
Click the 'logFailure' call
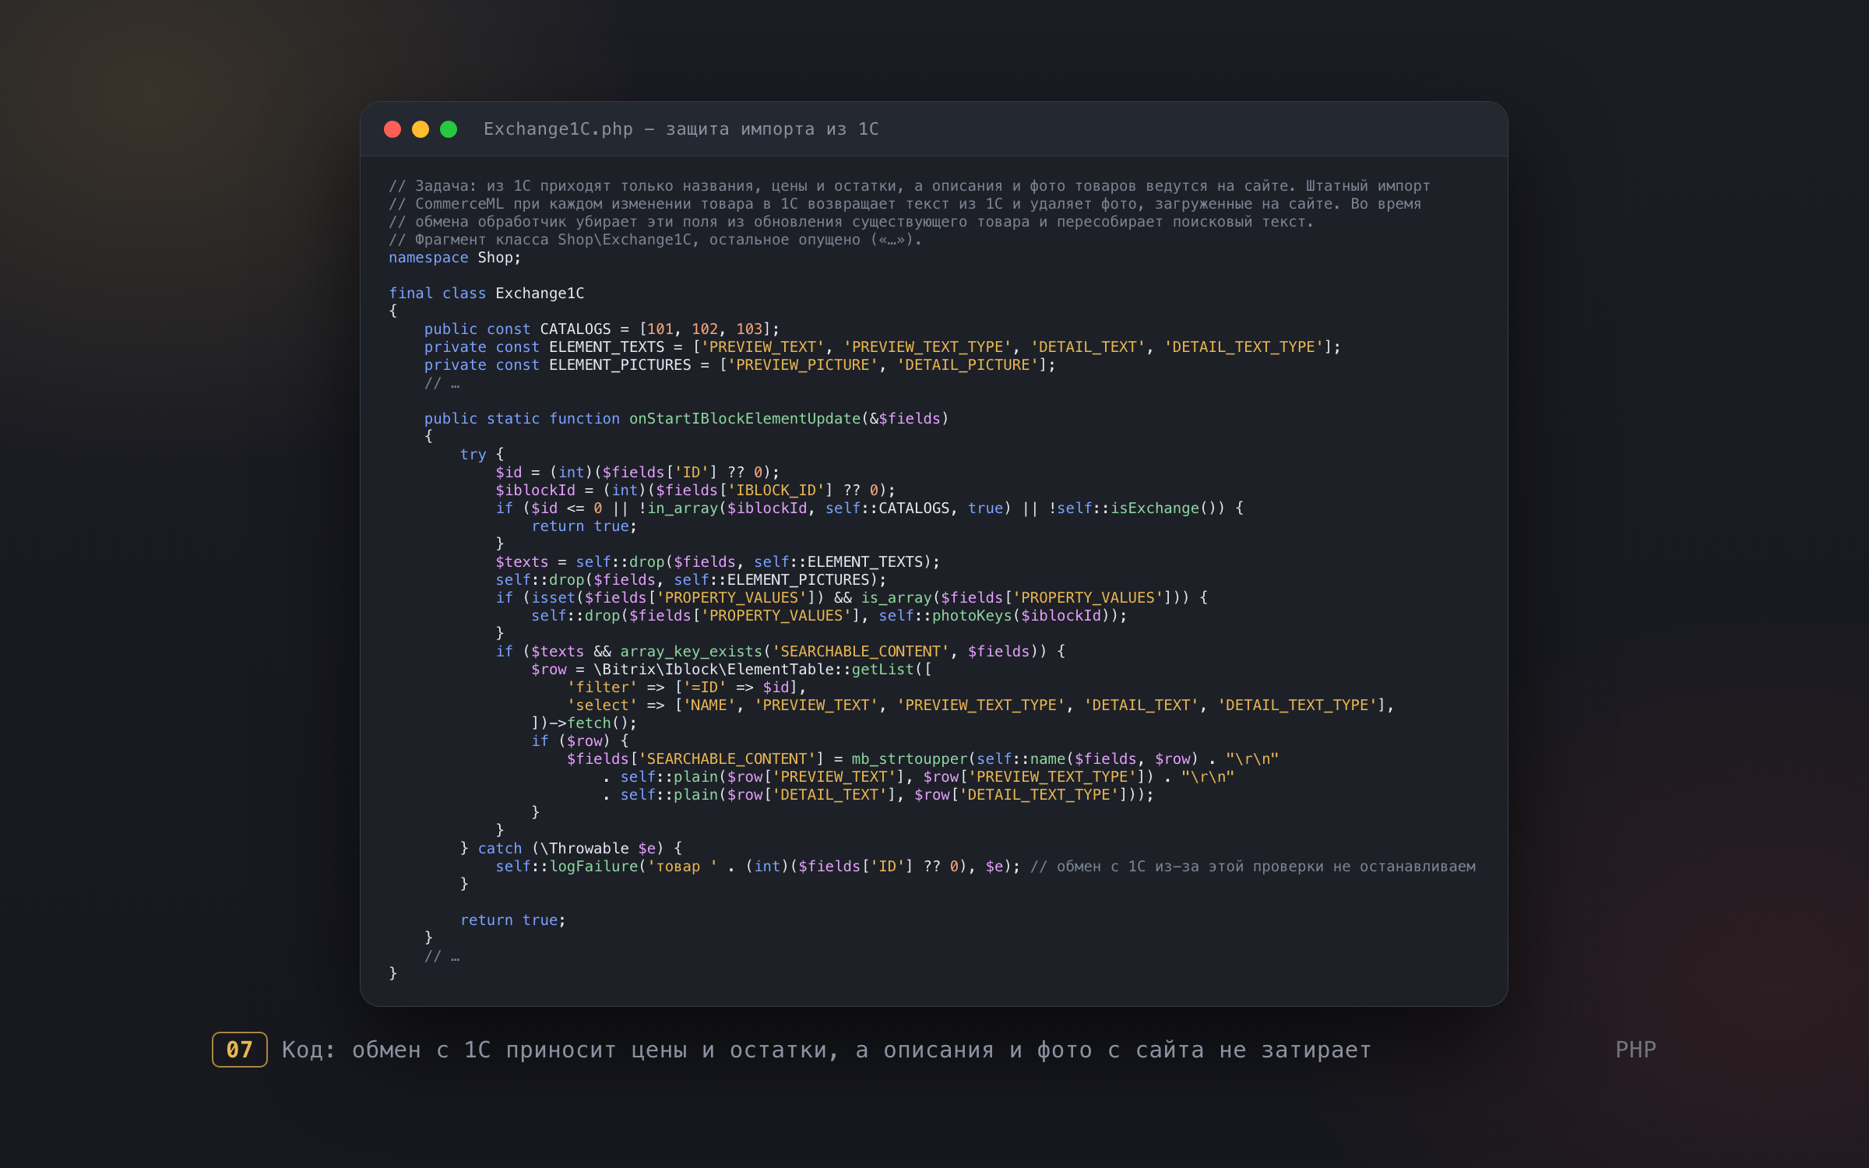(x=593, y=867)
